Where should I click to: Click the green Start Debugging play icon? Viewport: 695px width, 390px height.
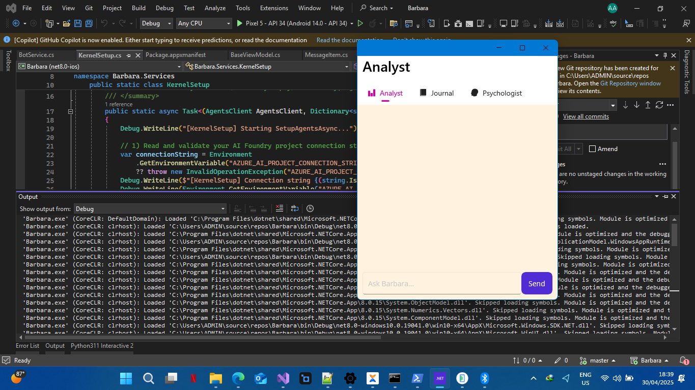[240, 23]
